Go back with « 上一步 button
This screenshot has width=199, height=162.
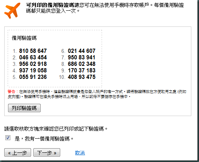pos(18,152)
